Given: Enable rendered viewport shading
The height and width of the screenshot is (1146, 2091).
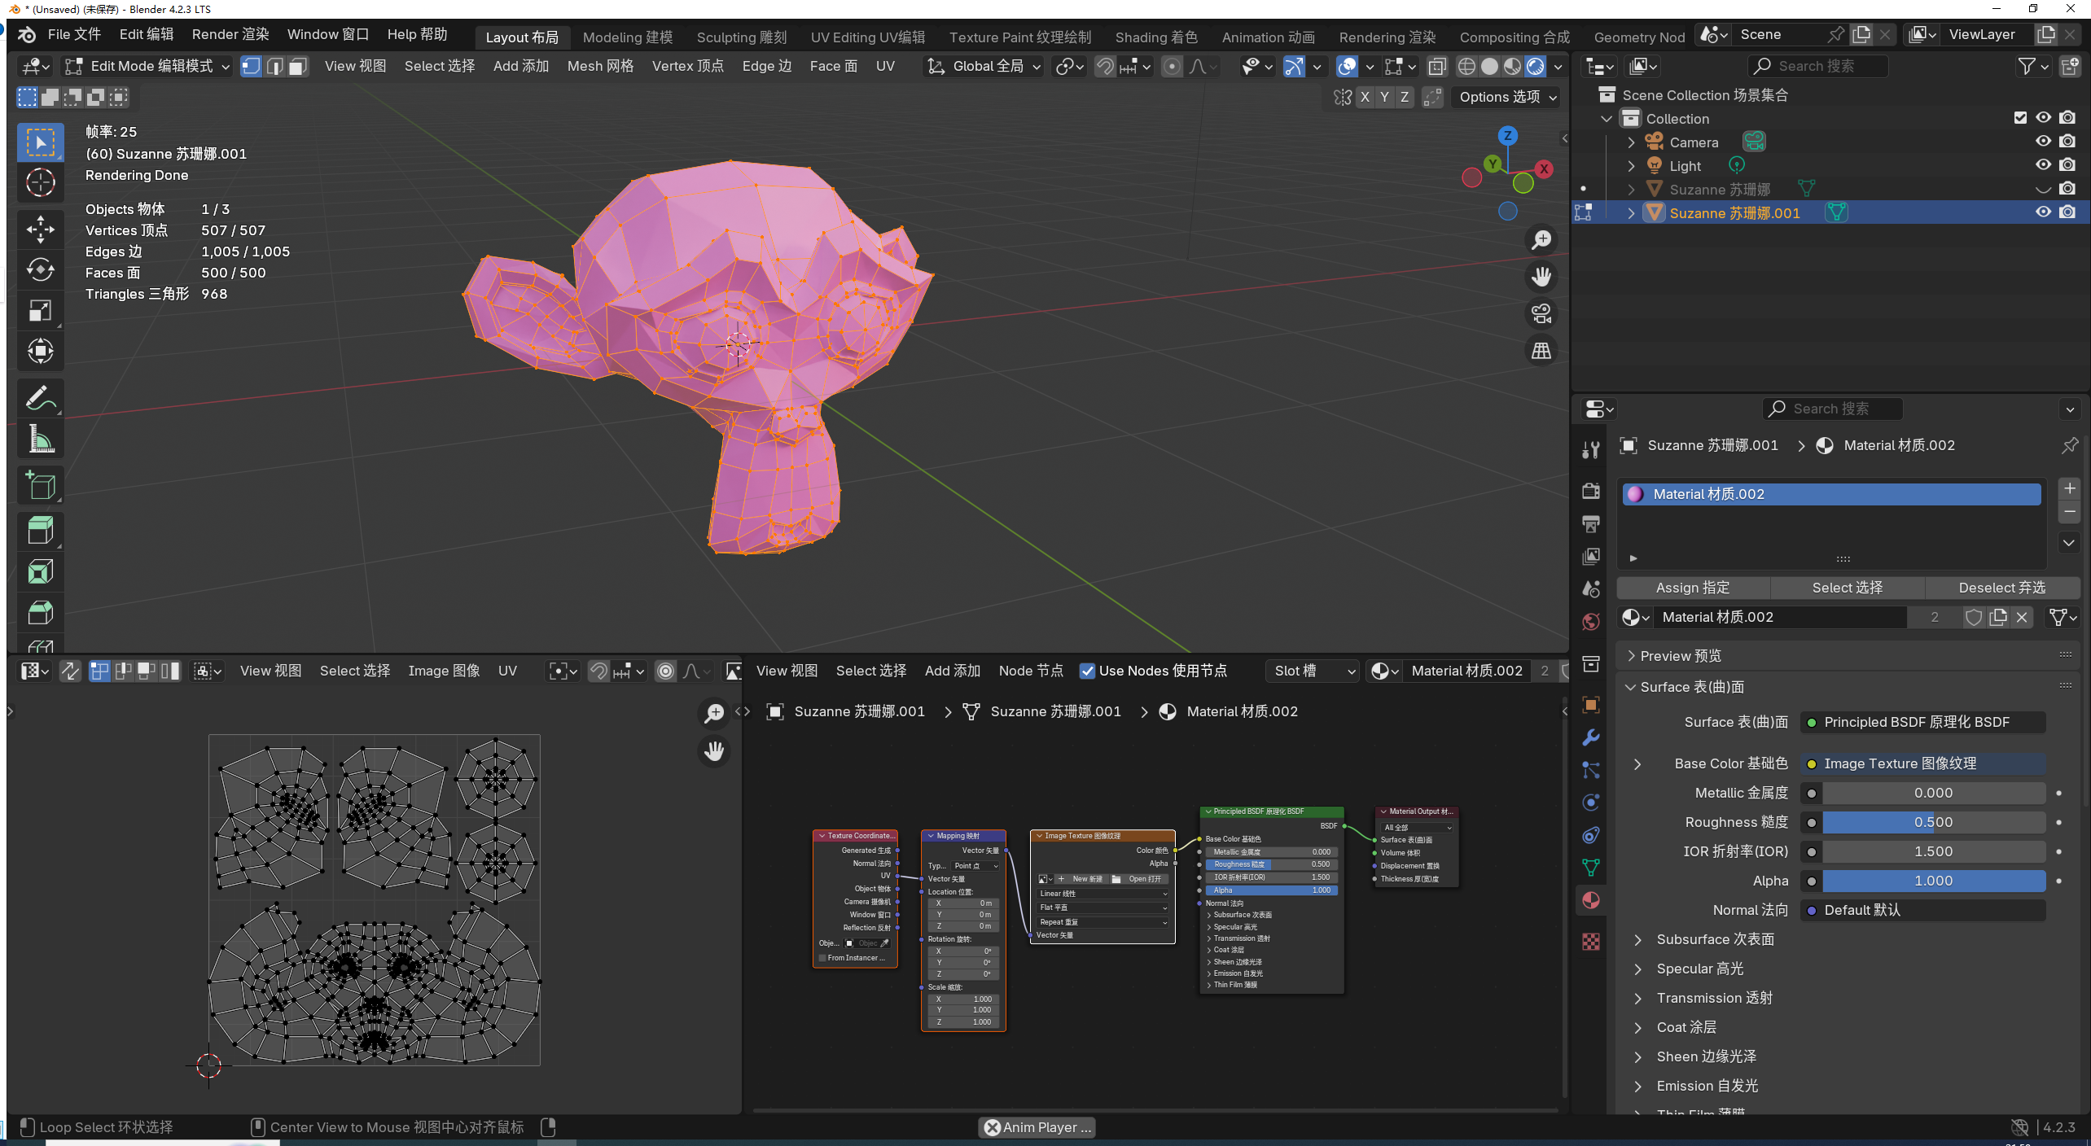Looking at the screenshot, I should tap(1536, 66).
